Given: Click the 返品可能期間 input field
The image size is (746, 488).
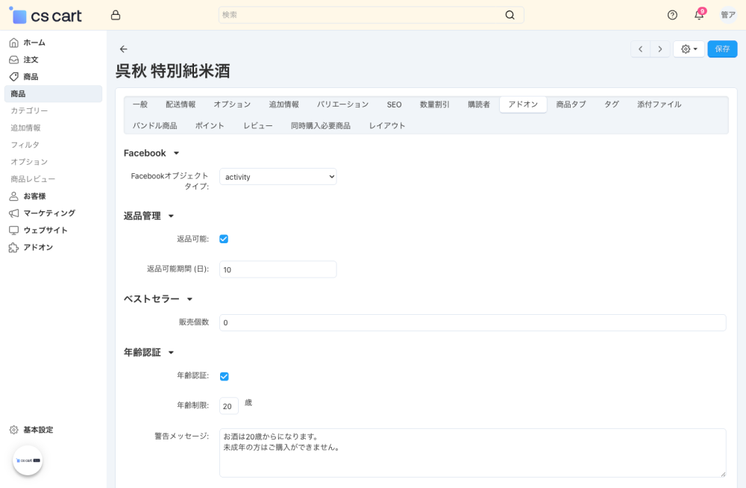Looking at the screenshot, I should (278, 269).
